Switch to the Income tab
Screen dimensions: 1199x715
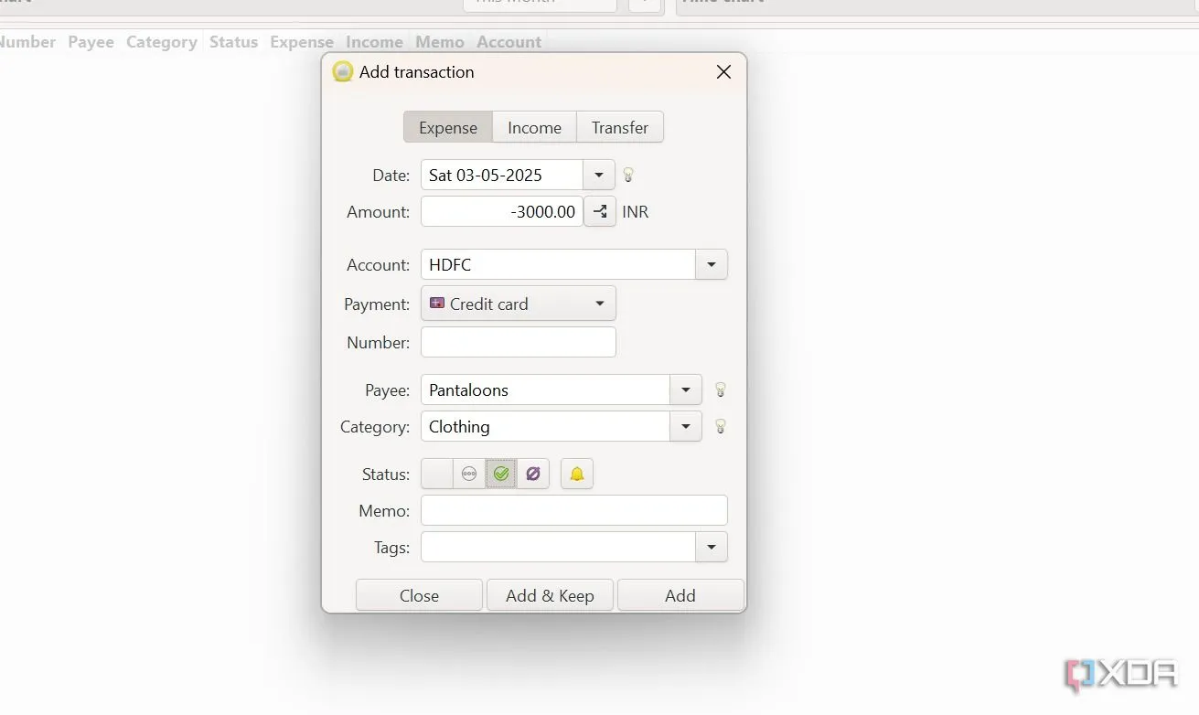534,128
